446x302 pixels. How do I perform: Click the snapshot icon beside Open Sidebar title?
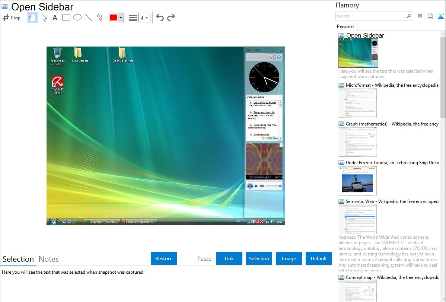4,6
